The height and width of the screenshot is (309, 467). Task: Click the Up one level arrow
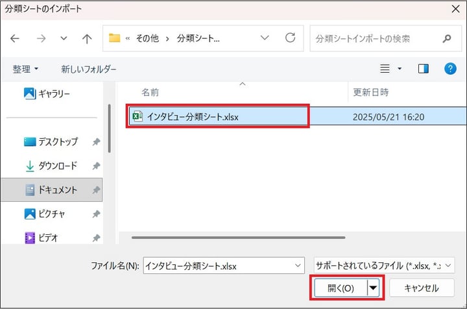click(x=87, y=38)
